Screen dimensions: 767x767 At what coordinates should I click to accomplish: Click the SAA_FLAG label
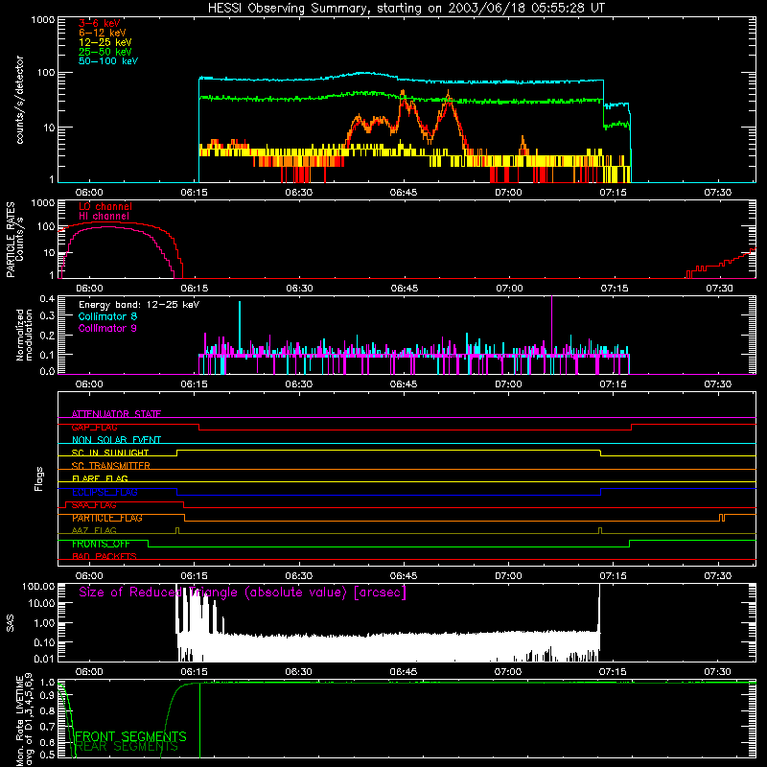[x=94, y=505]
